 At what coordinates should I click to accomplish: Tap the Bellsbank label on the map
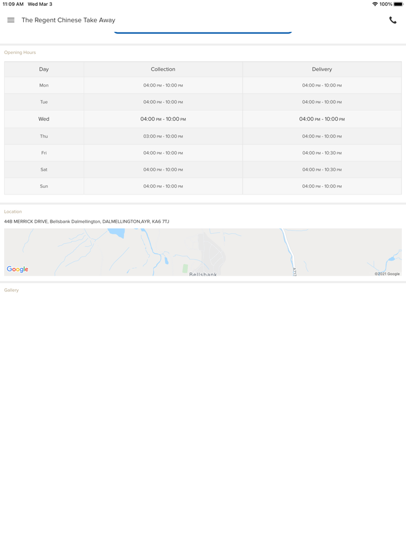pos(203,274)
